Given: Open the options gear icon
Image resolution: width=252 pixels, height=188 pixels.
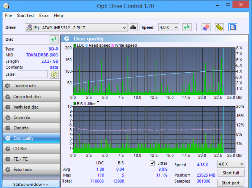Looking at the screenshot, I should point(219,27).
